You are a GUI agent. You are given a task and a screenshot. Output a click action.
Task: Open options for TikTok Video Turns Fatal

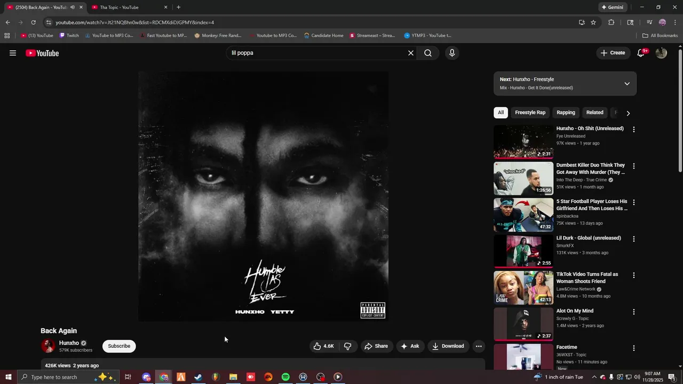634,275
